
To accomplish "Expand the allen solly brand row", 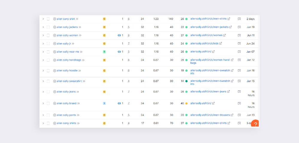I will [x=43, y=103].
